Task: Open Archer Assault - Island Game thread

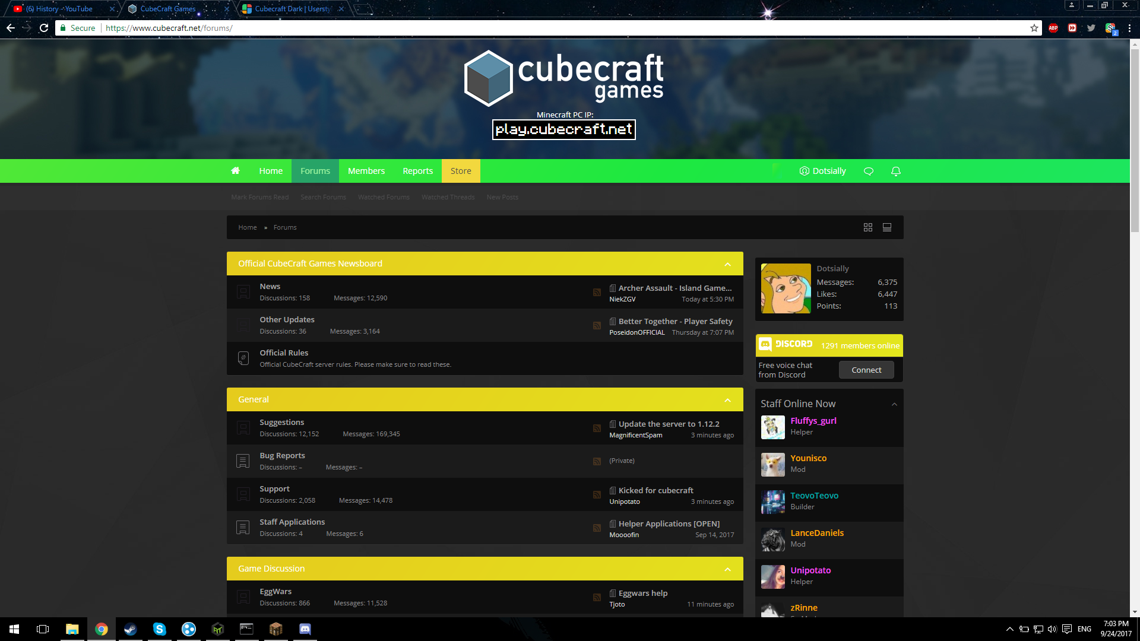Action: [675, 288]
